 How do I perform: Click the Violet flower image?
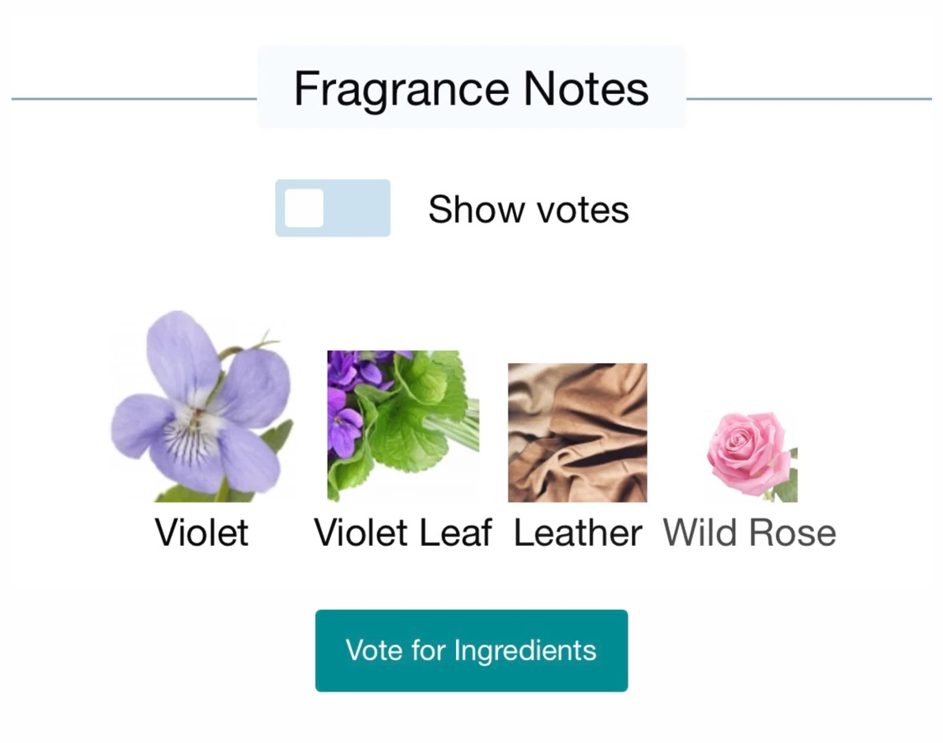(202, 407)
